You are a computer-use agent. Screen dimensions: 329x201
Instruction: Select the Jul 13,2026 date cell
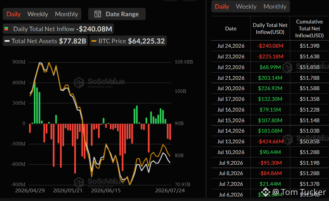pos(231,142)
